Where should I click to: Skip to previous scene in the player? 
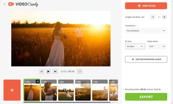tap(42, 71)
